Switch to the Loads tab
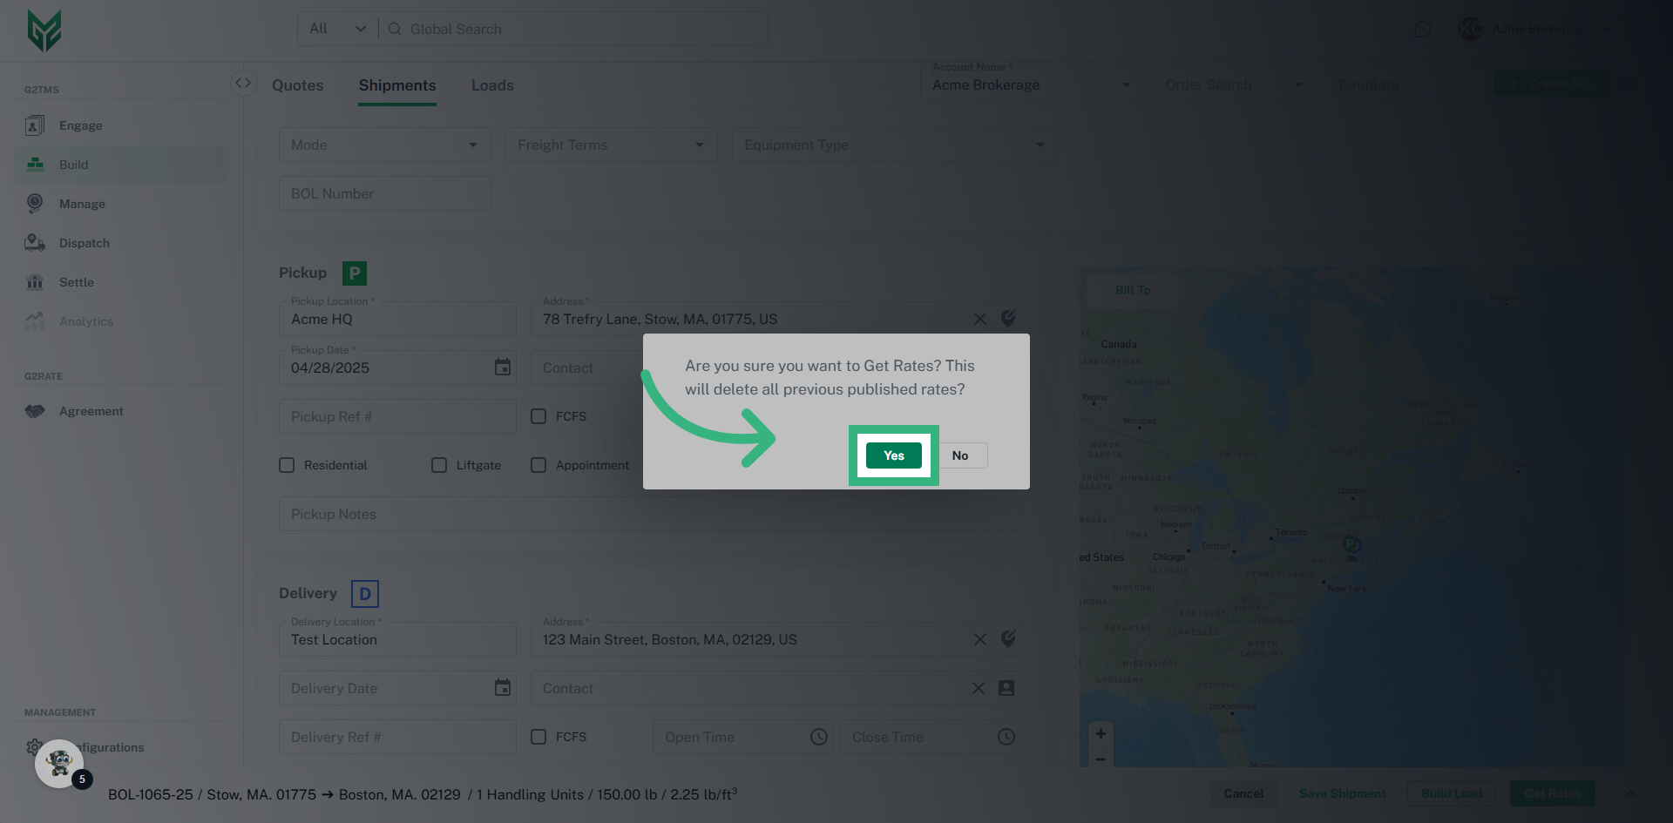 coord(492,85)
